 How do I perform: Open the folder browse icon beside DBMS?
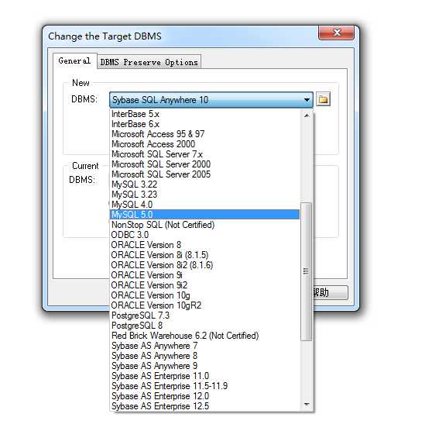point(323,99)
